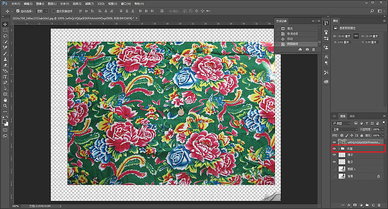Image resolution: width=388 pixels, height=209 pixels.
Task: Select the Path Selection arrow tool
Action: [5, 89]
